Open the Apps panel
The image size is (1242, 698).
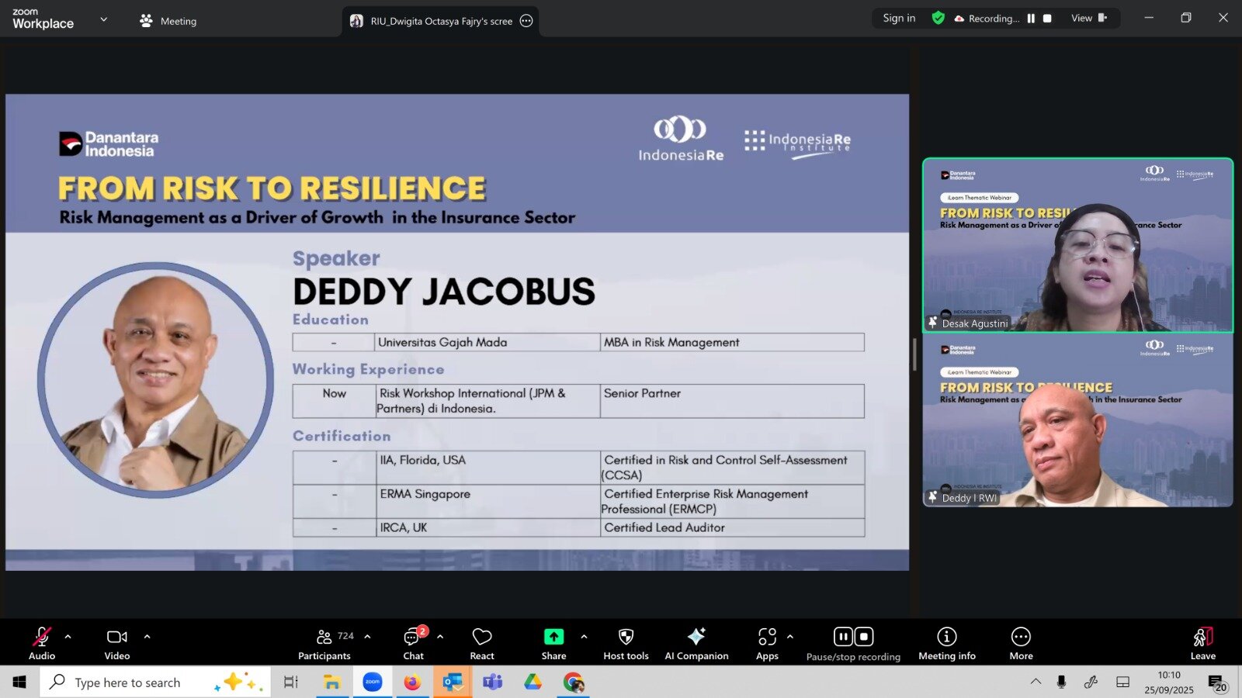767,643
